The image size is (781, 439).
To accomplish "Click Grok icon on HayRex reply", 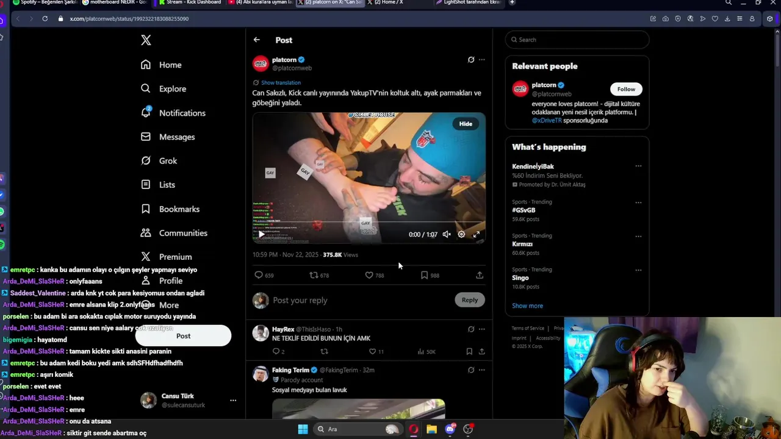I will click(x=471, y=329).
